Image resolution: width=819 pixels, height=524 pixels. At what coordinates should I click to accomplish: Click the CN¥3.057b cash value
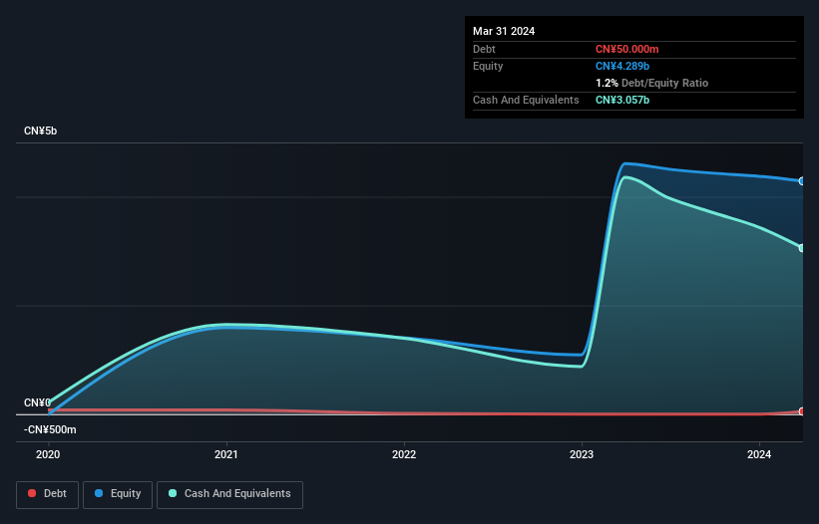(x=622, y=100)
